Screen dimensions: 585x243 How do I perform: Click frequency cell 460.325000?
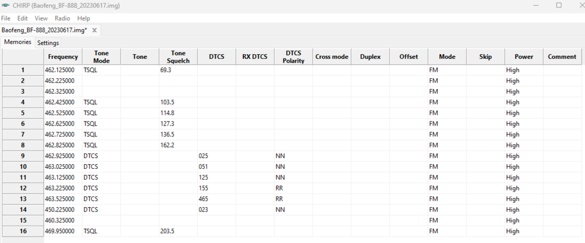point(63,221)
